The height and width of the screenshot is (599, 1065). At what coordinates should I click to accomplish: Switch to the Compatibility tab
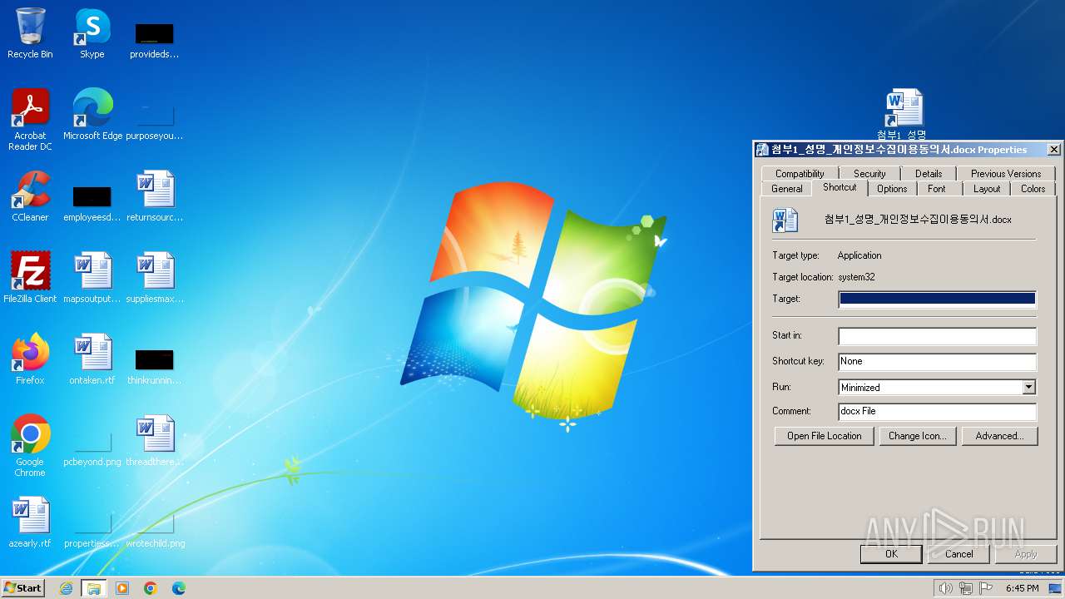click(800, 174)
